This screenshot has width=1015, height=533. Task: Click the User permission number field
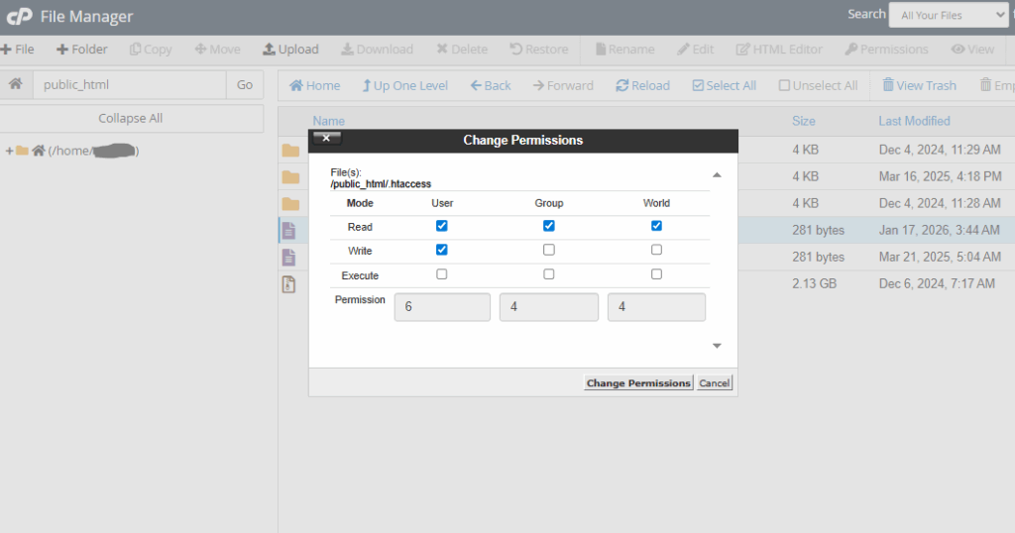[442, 307]
